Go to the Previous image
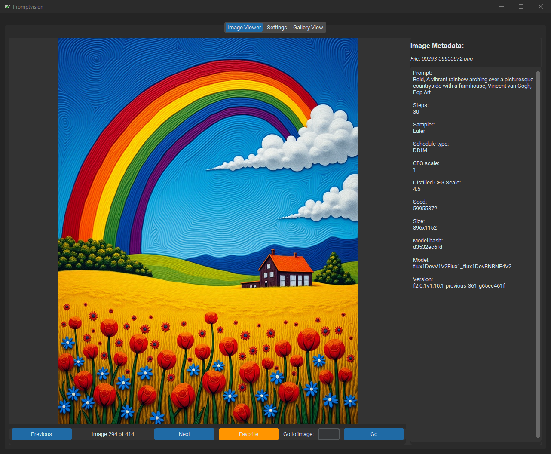Viewport: 551px width, 454px height. tap(42, 434)
